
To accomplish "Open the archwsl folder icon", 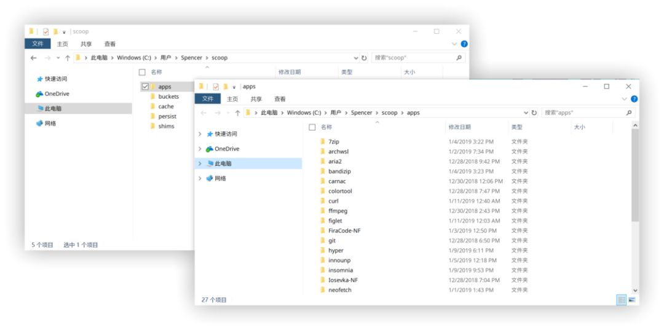I will tap(323, 151).
